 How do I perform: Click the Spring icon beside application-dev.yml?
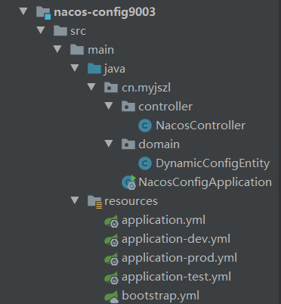(111, 240)
